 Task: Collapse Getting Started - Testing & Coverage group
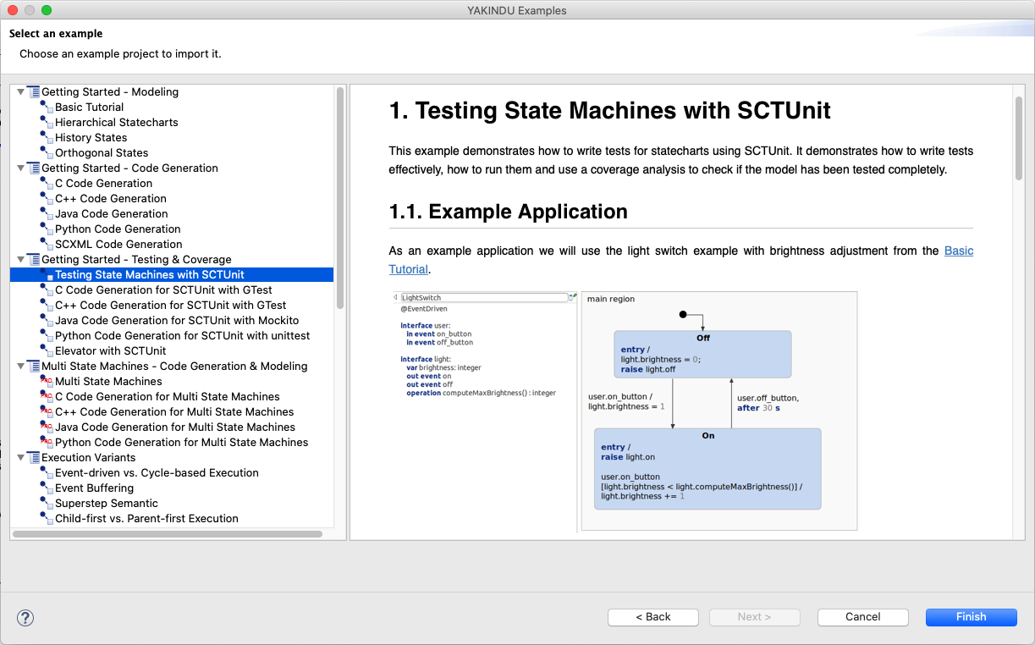click(21, 260)
